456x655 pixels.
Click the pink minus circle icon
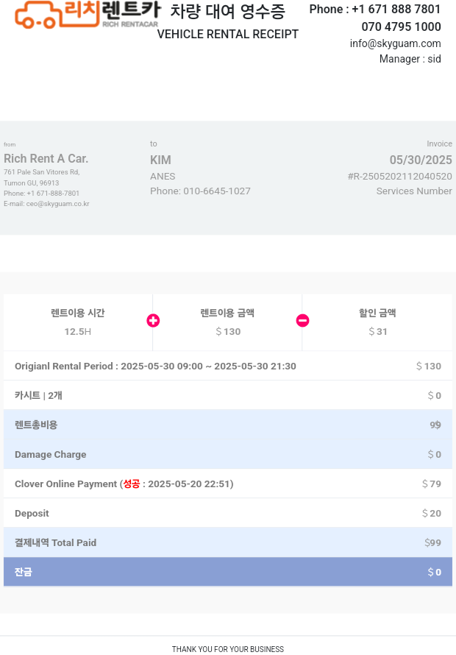click(x=303, y=320)
